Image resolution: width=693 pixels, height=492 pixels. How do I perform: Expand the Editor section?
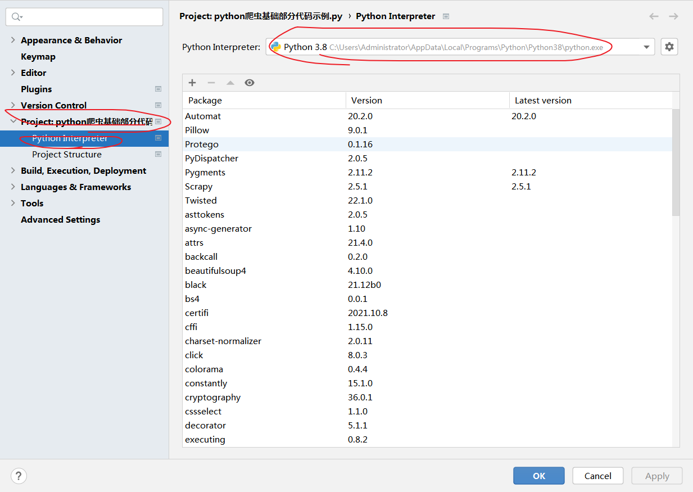click(13, 73)
